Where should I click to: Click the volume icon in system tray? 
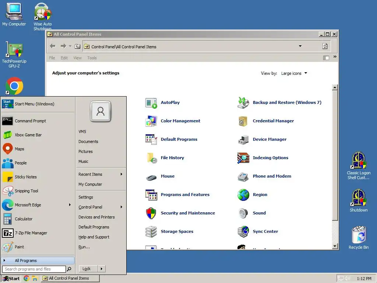point(348,279)
